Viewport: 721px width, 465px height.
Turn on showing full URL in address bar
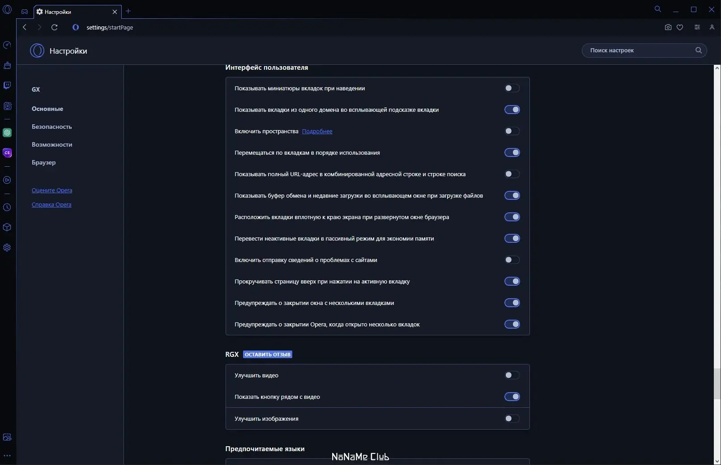512,174
